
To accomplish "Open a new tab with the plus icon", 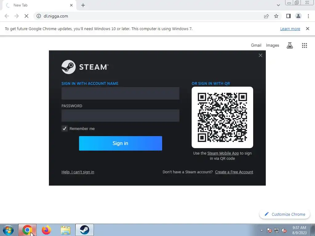I will click(83, 5).
